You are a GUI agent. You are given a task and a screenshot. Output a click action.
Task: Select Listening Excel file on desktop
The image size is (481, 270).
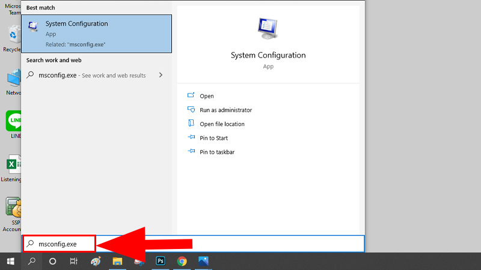[11, 168]
